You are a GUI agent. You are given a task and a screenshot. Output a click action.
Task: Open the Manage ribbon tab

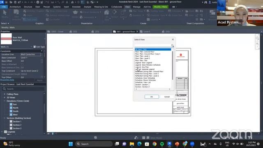click(x=136, y=7)
